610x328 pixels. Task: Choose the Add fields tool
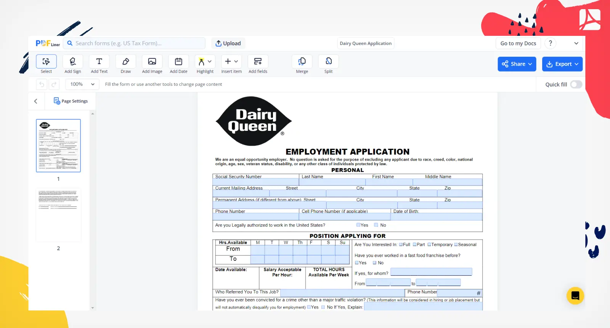point(258,64)
